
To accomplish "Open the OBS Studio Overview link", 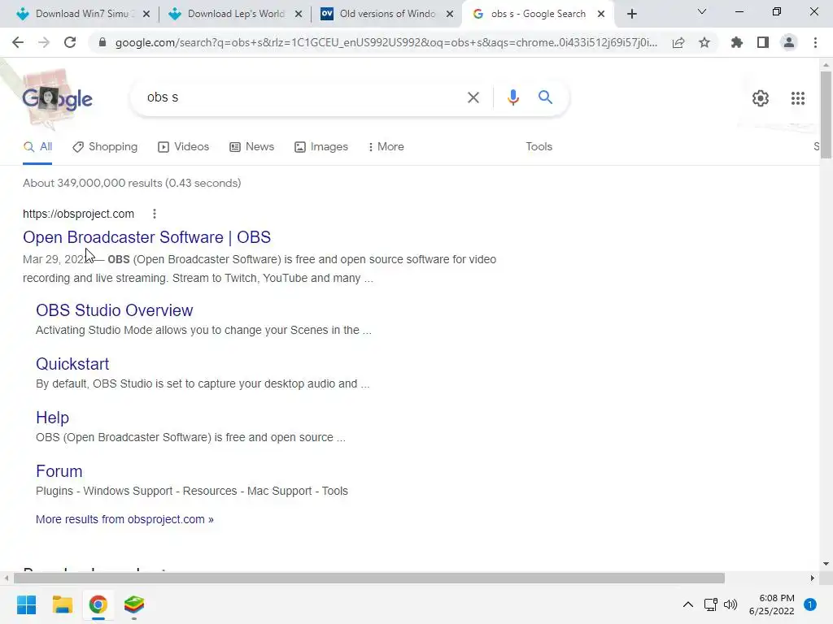I will (x=114, y=310).
